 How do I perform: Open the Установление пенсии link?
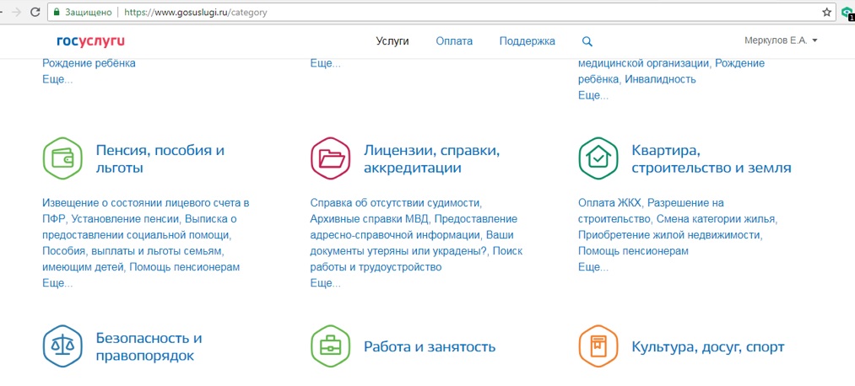[x=116, y=219]
